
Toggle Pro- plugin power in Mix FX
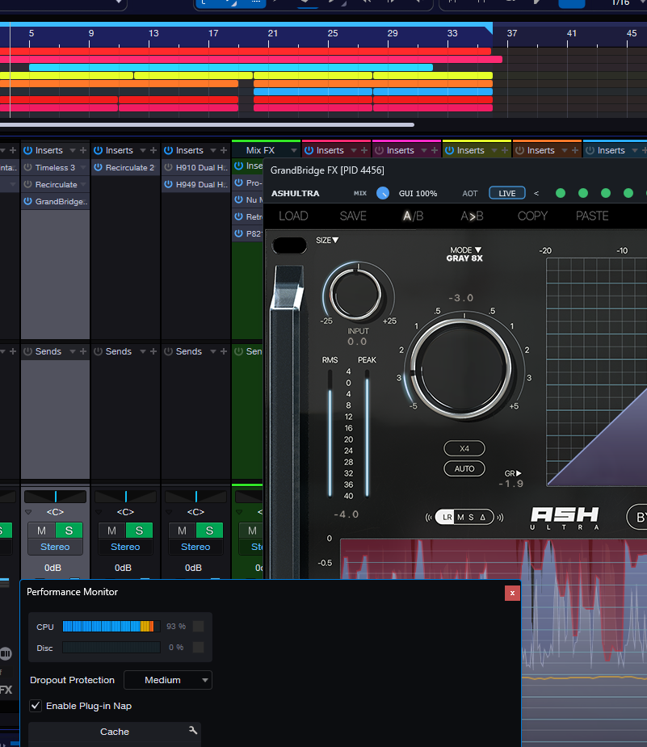[239, 183]
